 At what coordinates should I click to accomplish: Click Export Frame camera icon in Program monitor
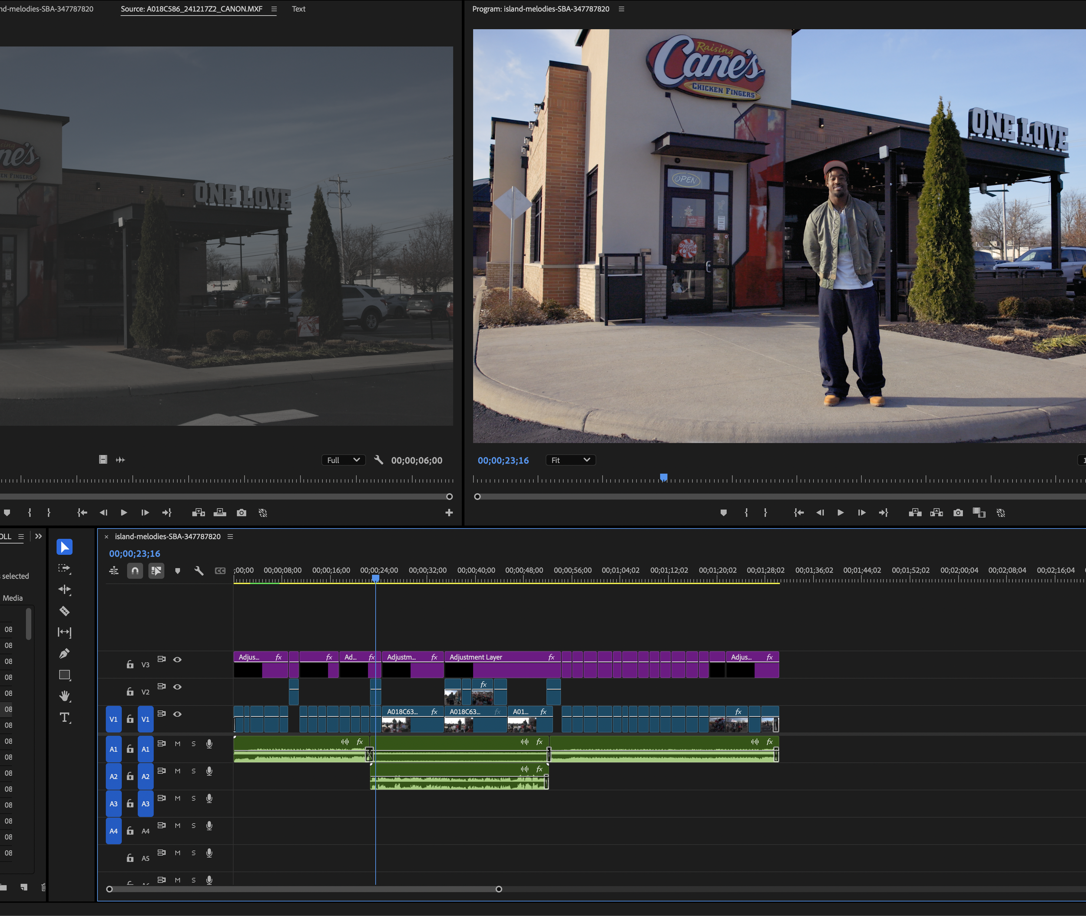(x=958, y=513)
